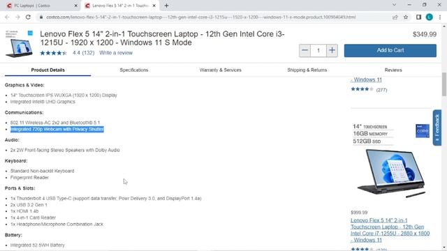Screen dimensions: 447x251
Task: Click the page vertical scrollbar thumb
Action: (444, 84)
